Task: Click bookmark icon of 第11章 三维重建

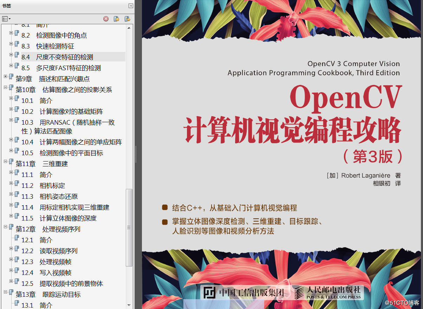Action: click(11, 162)
